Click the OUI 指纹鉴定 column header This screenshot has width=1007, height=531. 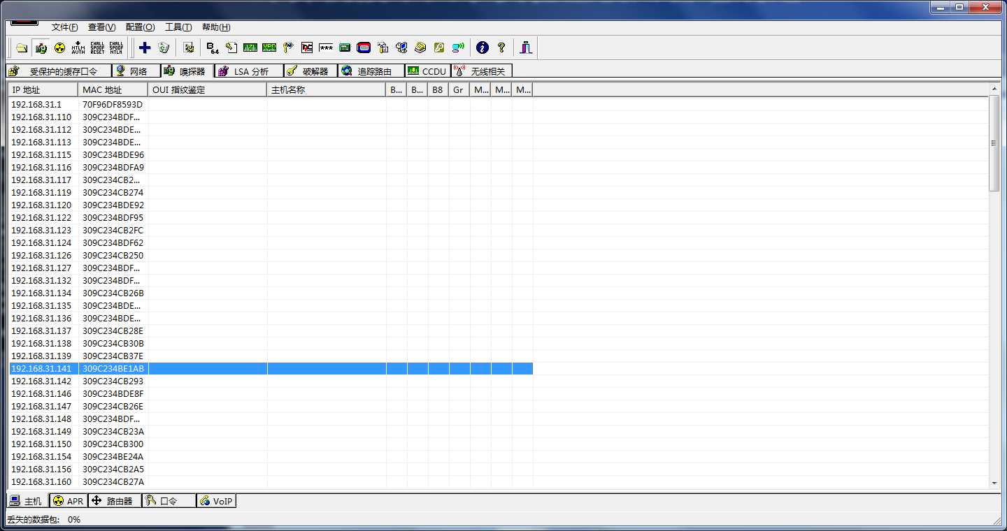(x=208, y=90)
